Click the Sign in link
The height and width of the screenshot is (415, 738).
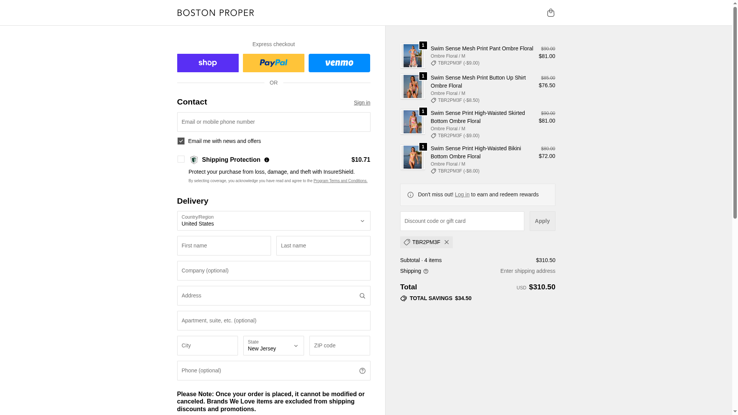pos(362,103)
